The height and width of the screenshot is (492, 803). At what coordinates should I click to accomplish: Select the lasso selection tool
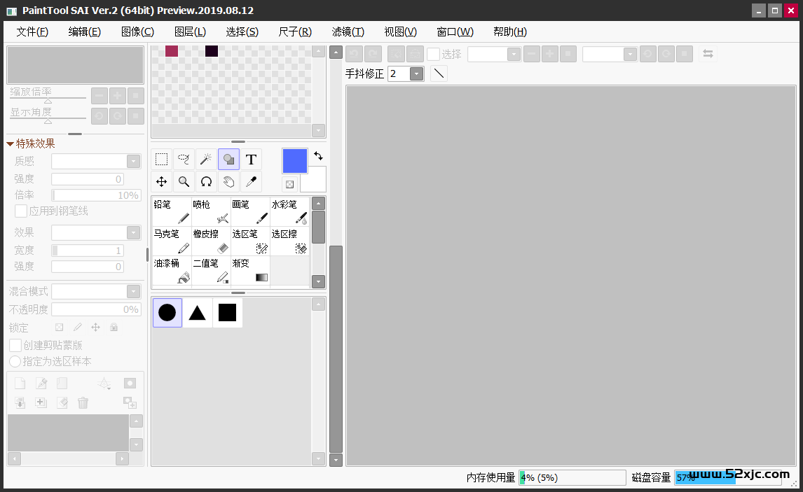tap(184, 160)
